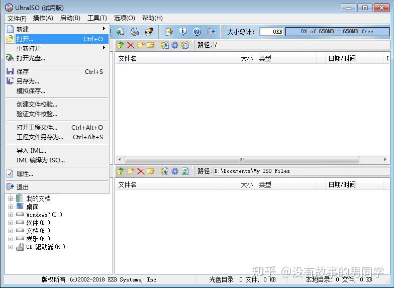Choose 属性... menu entry

coord(57,174)
